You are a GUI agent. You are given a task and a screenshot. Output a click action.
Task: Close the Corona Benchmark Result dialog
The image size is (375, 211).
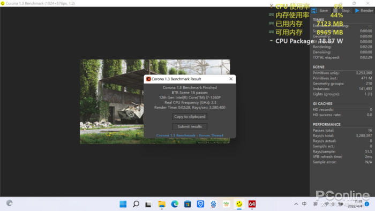pos(231,79)
